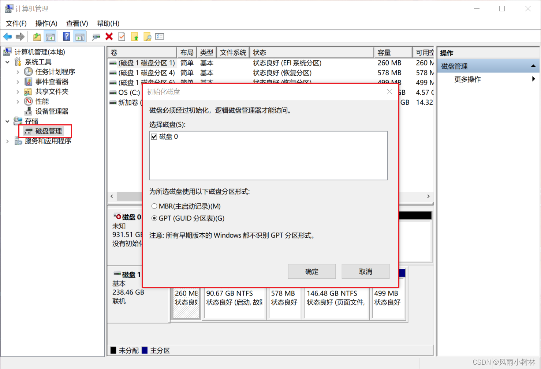The width and height of the screenshot is (541, 369).
Task: Click the gray Forward arrow in toolbar
Action: 20,37
